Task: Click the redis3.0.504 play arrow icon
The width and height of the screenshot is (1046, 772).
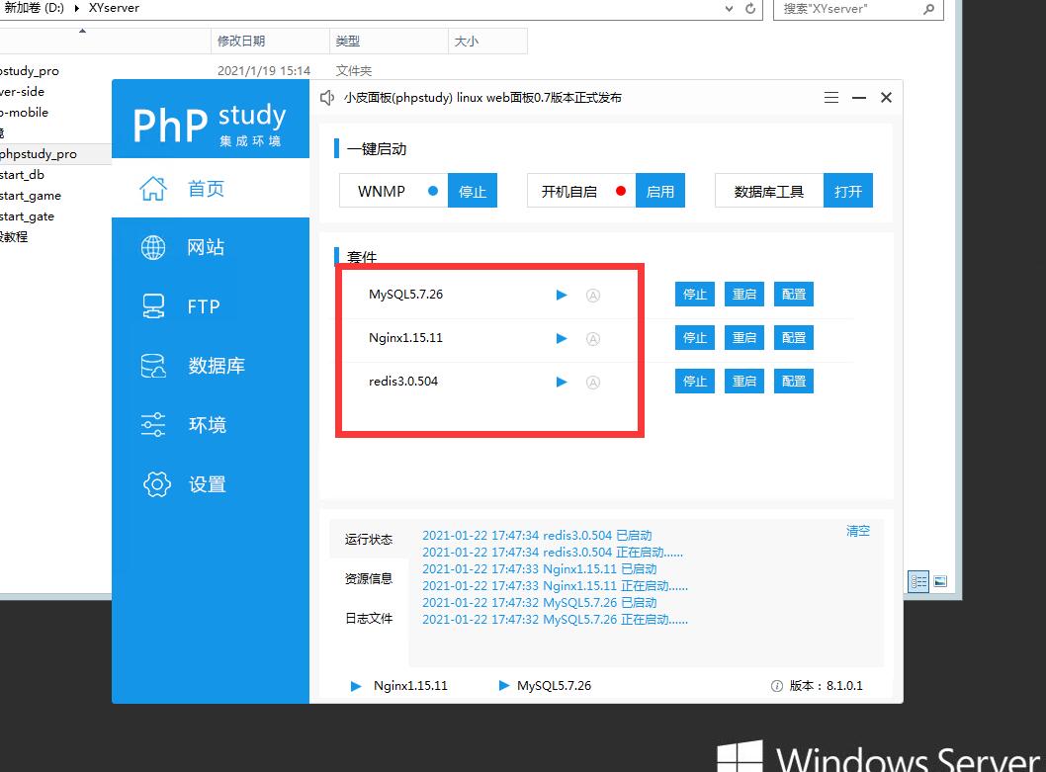Action: (562, 382)
